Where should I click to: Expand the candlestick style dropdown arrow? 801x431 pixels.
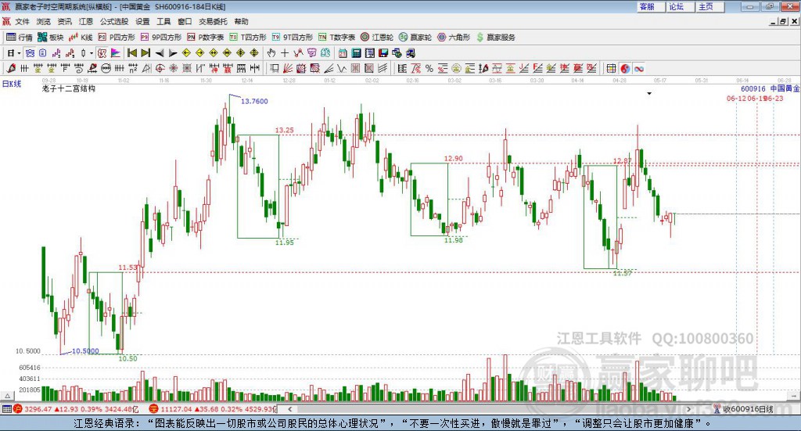click(x=92, y=53)
